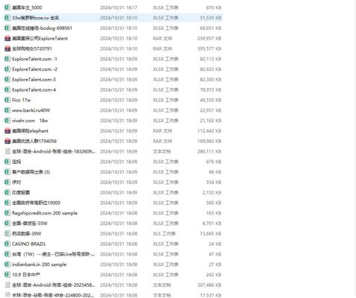Select the RAR icon for the 5720791 archive

[x=7, y=48]
